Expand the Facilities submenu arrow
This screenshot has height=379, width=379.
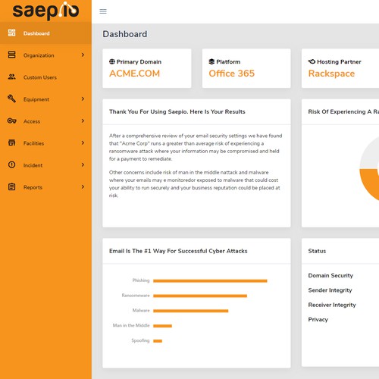point(83,143)
